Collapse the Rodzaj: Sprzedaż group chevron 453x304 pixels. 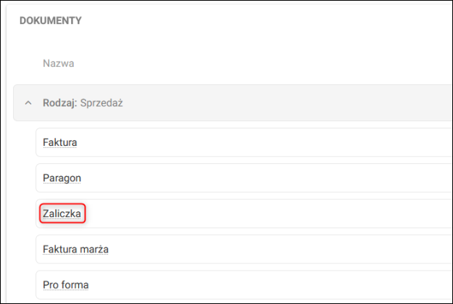[28, 103]
